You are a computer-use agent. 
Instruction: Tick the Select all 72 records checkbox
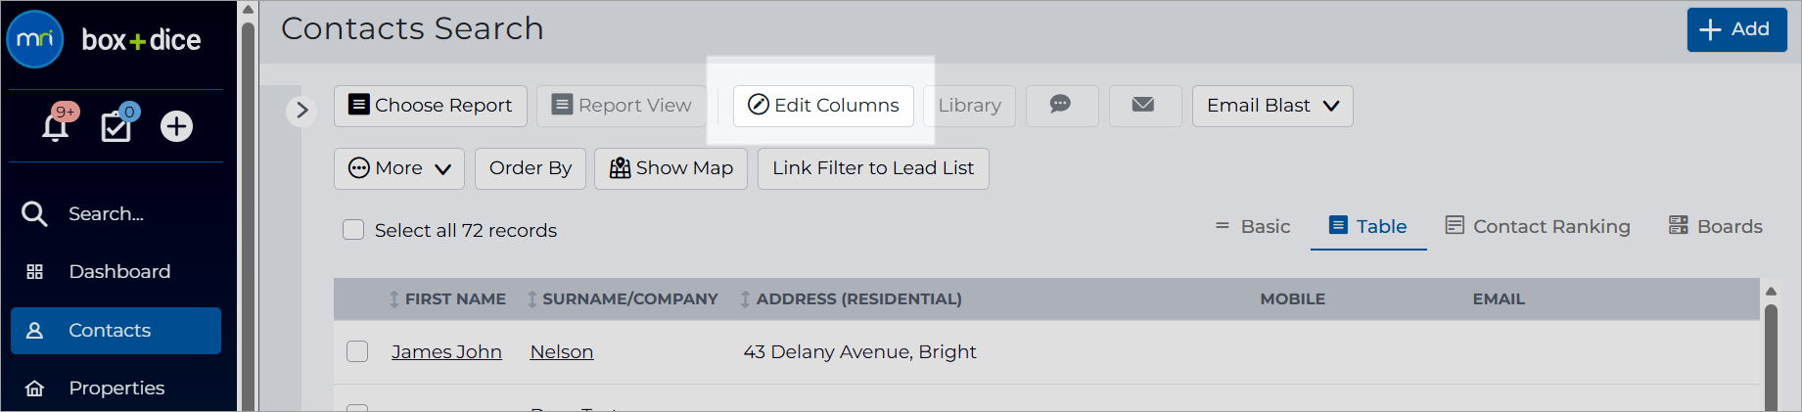[353, 230]
